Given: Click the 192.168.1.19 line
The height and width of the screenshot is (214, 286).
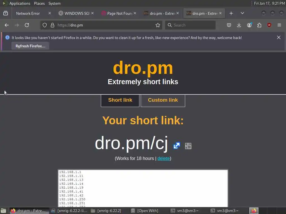Looking at the screenshot, I should (x=71, y=188).
